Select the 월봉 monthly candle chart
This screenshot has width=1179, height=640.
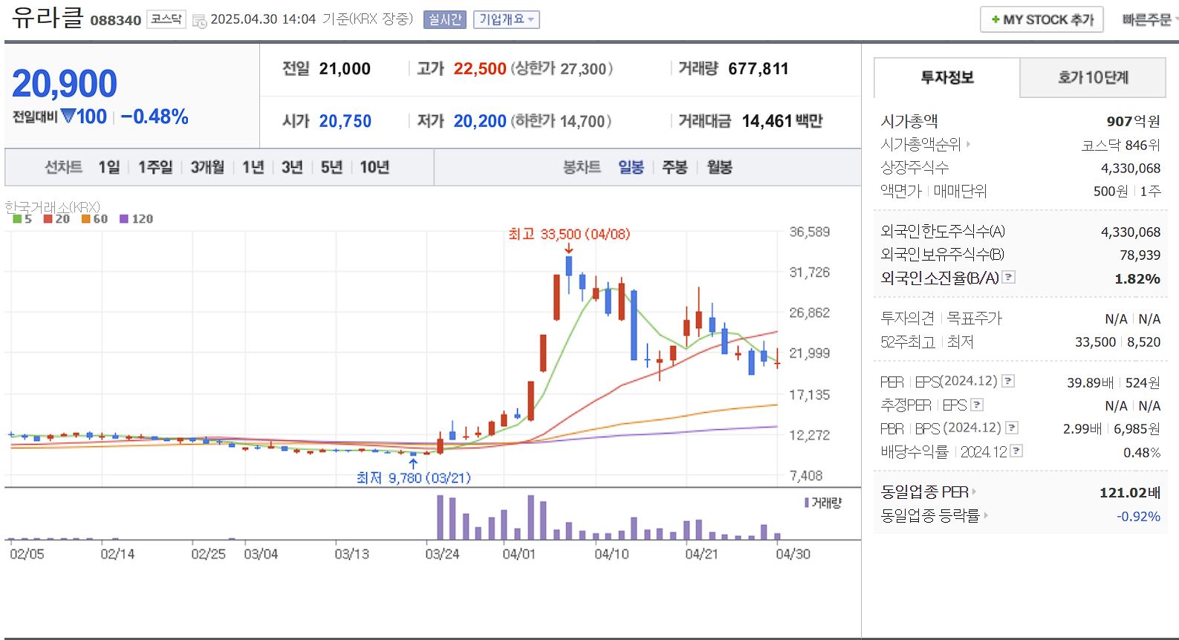pos(720,167)
